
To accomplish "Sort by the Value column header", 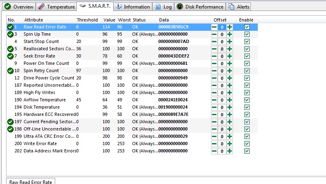I will pyautogui.click(x=110, y=20).
